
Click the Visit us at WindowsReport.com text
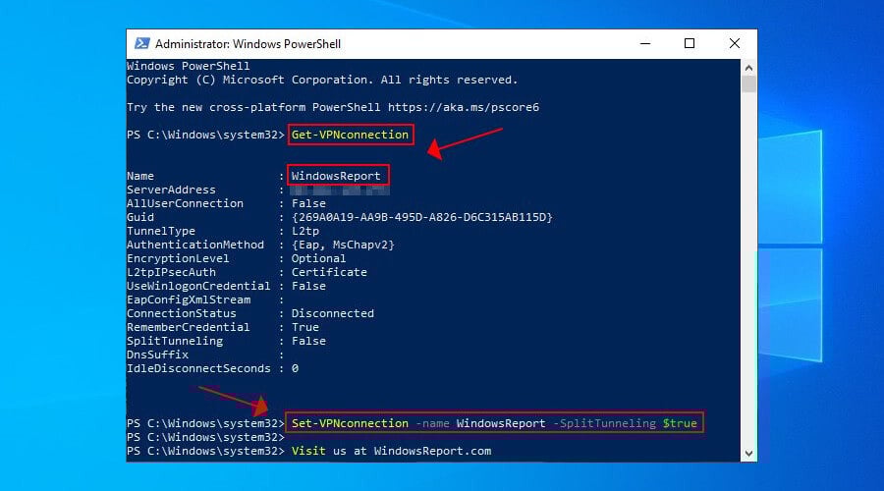[391, 451]
